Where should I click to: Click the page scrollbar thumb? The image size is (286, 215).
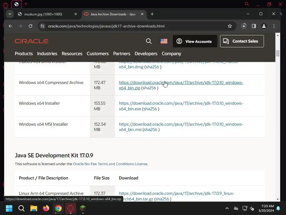tap(278, 53)
